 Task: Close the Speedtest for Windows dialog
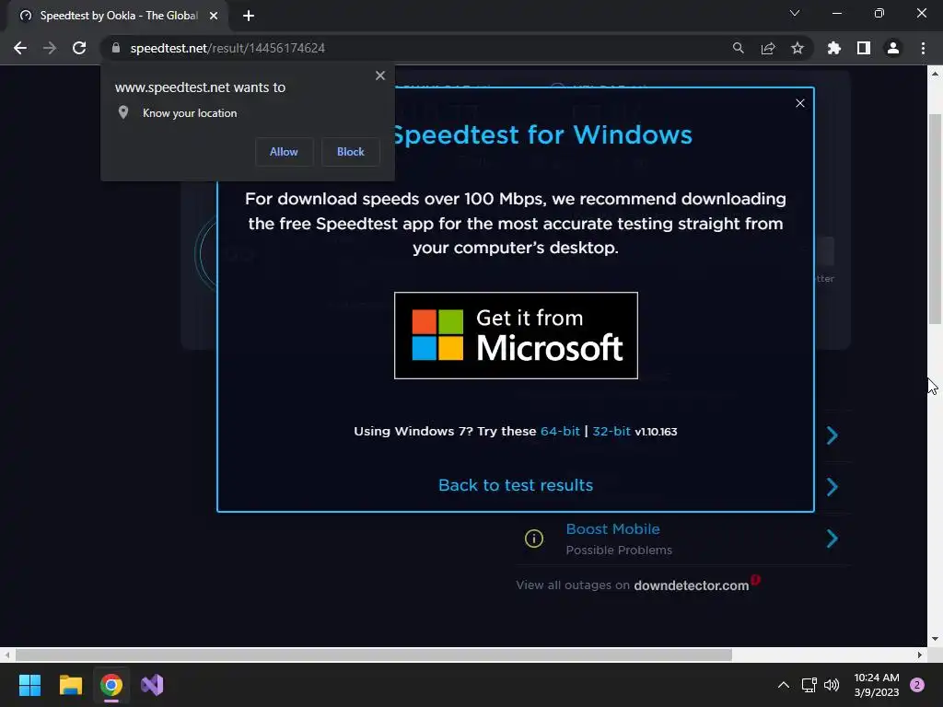pos(800,103)
